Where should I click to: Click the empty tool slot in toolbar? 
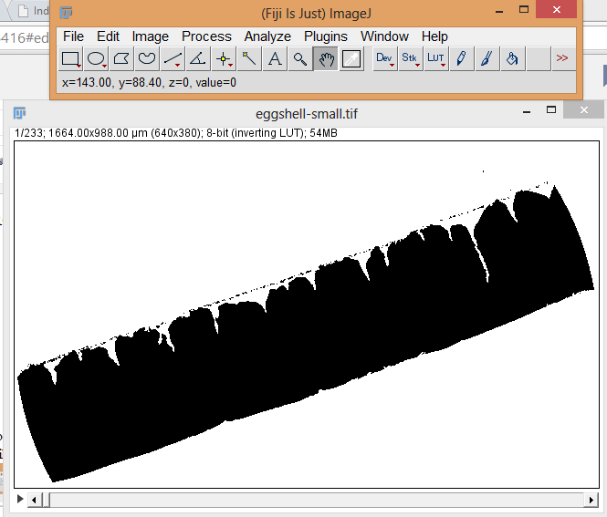click(539, 58)
